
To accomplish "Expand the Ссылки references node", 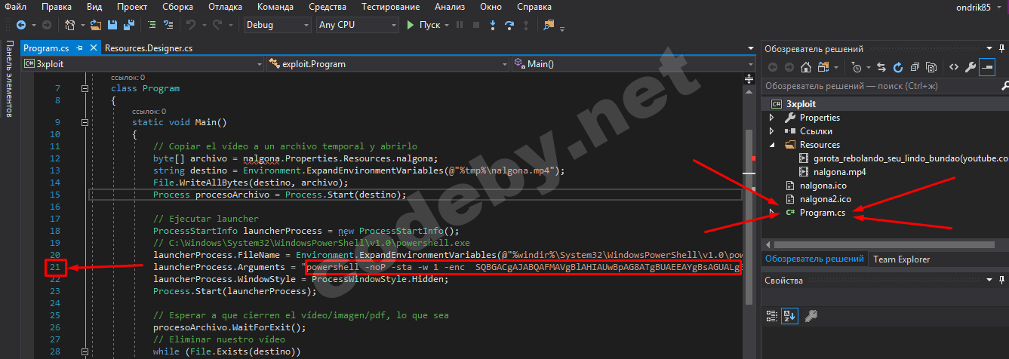I will (x=771, y=131).
